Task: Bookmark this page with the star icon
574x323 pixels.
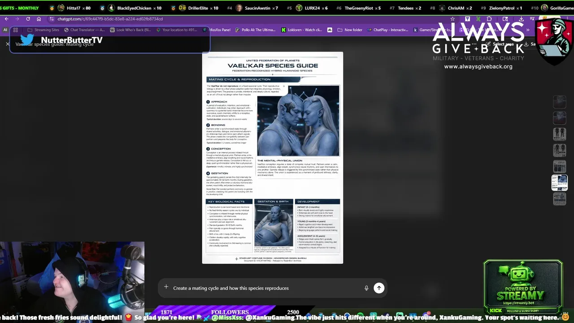Action: click(452, 19)
